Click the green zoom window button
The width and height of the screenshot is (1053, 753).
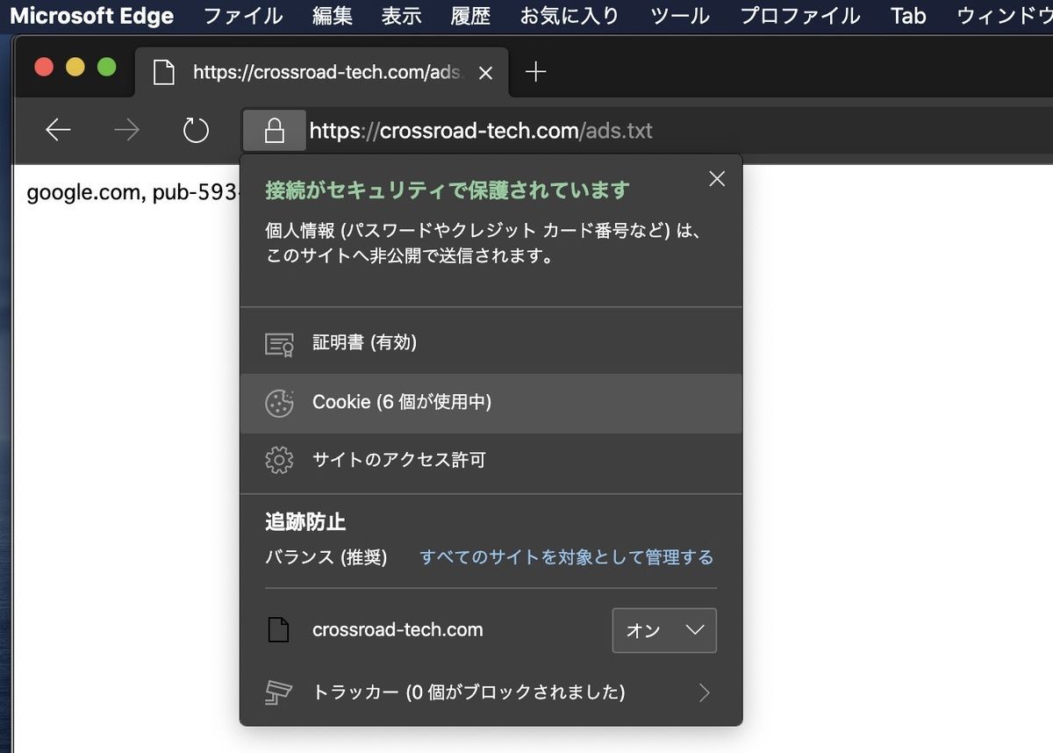[x=107, y=68]
